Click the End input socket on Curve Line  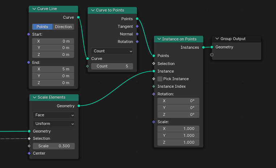click(29, 62)
